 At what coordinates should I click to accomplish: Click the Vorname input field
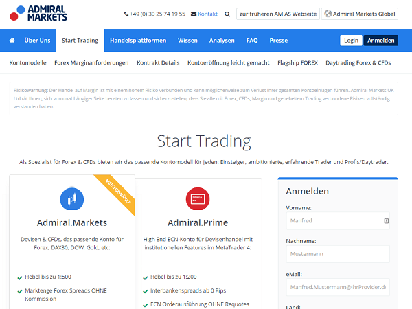pos(338,221)
